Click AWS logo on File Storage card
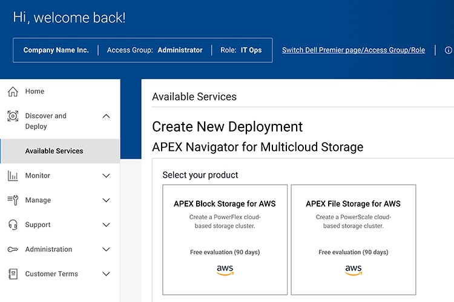Image resolution: width=454 pixels, height=302 pixels. [354, 270]
